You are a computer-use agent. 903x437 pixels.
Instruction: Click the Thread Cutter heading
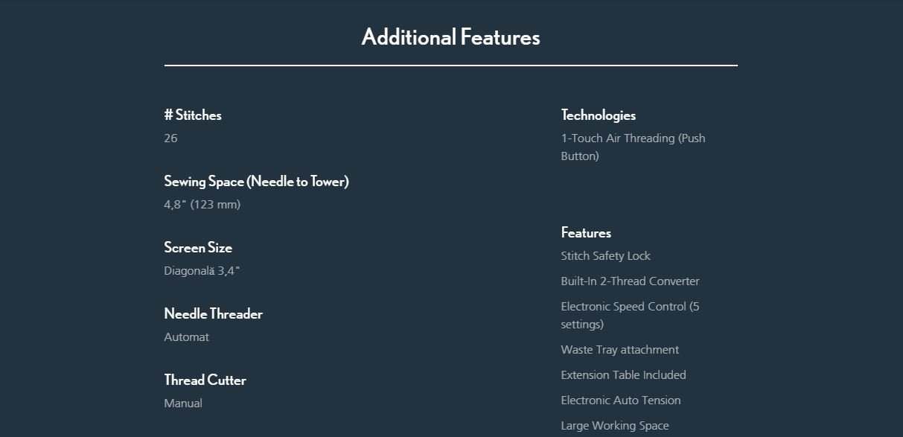[x=205, y=380]
